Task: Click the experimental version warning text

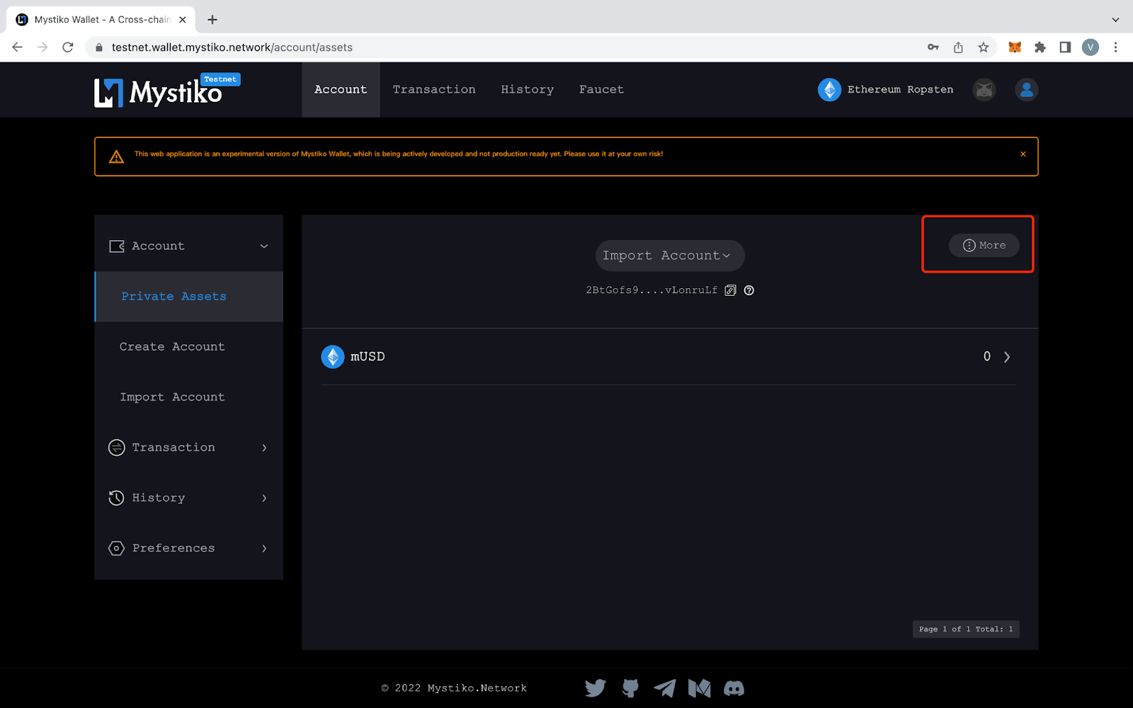Action: click(x=399, y=154)
